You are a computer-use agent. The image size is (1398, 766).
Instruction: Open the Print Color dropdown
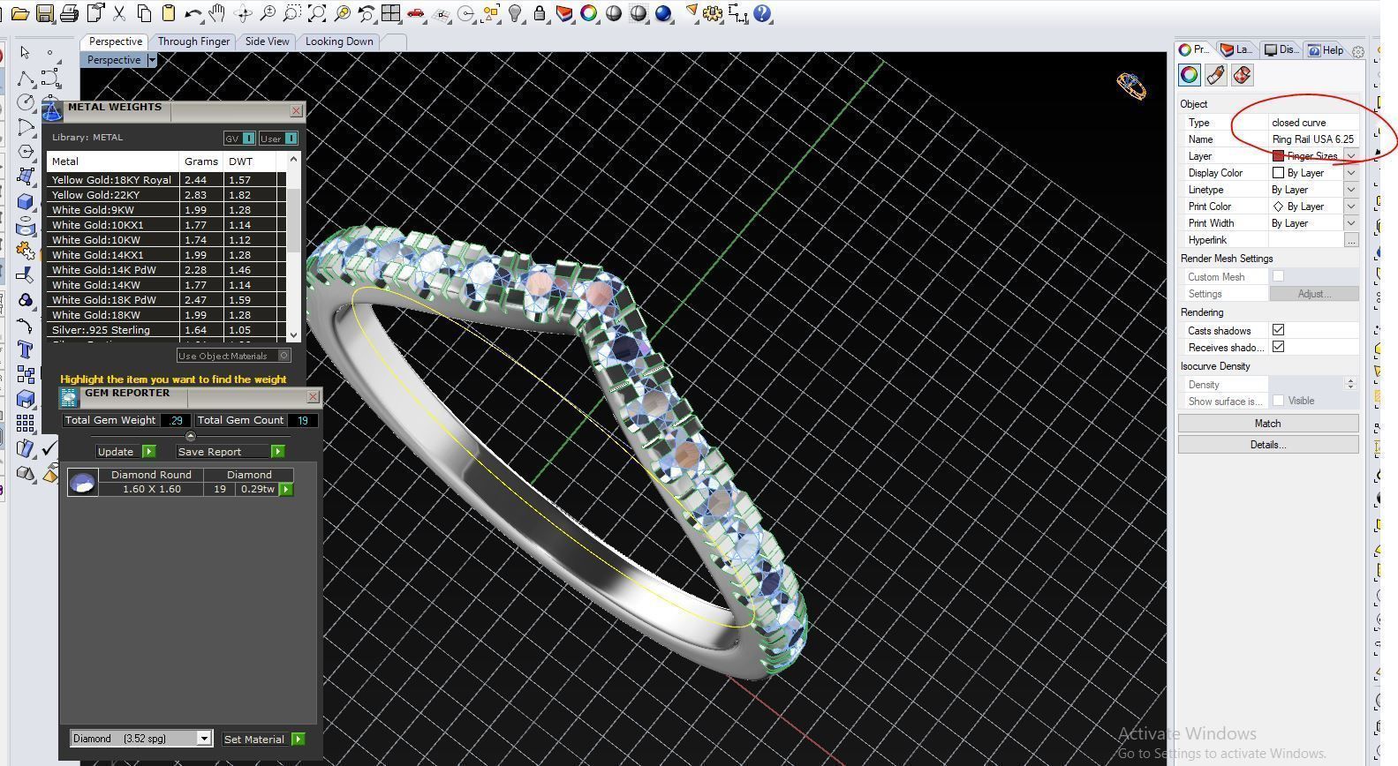(x=1351, y=207)
